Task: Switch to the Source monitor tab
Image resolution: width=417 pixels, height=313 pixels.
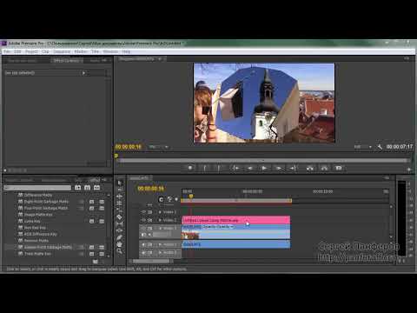Action: pyautogui.click(x=23, y=61)
